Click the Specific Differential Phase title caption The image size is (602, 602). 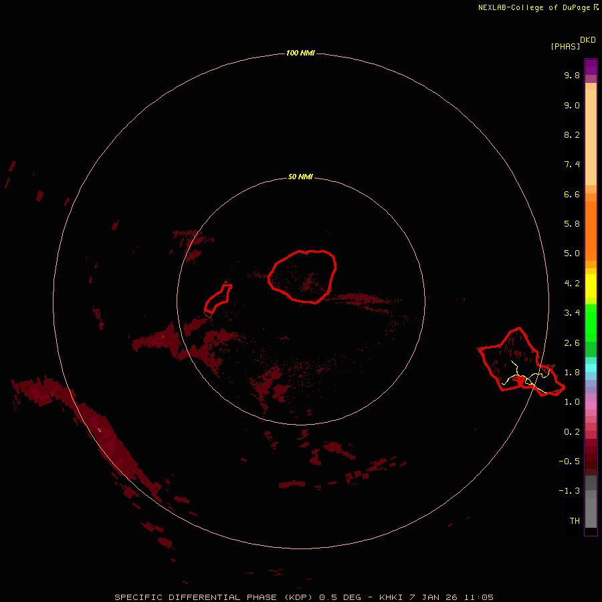click(x=304, y=597)
